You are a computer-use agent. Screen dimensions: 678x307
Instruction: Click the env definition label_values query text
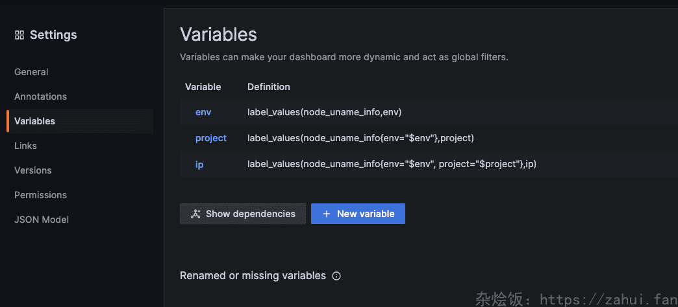[x=324, y=112]
